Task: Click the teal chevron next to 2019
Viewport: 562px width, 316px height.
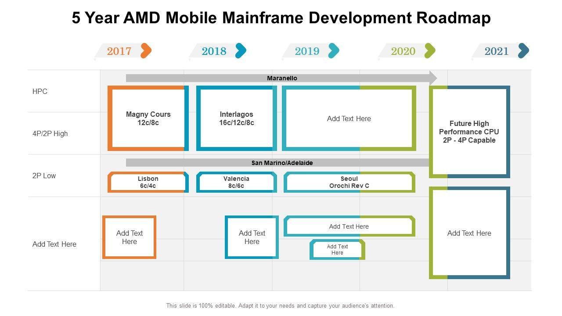Action: [x=334, y=51]
